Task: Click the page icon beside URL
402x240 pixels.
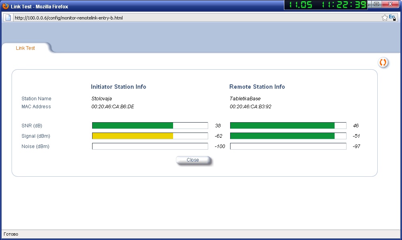Action: (x=8, y=18)
